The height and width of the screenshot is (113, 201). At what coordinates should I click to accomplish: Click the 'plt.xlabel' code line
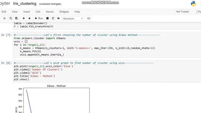[38, 70]
